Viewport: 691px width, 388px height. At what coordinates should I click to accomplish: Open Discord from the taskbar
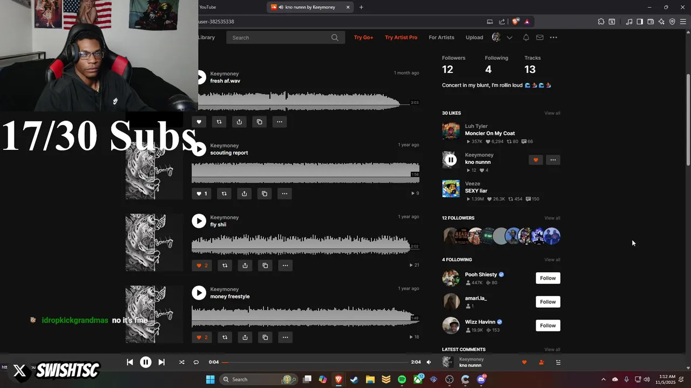coord(481,379)
